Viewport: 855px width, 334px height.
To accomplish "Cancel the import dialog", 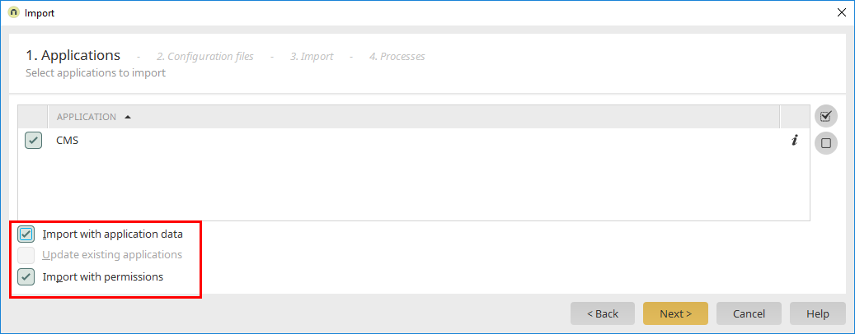I will (x=749, y=313).
